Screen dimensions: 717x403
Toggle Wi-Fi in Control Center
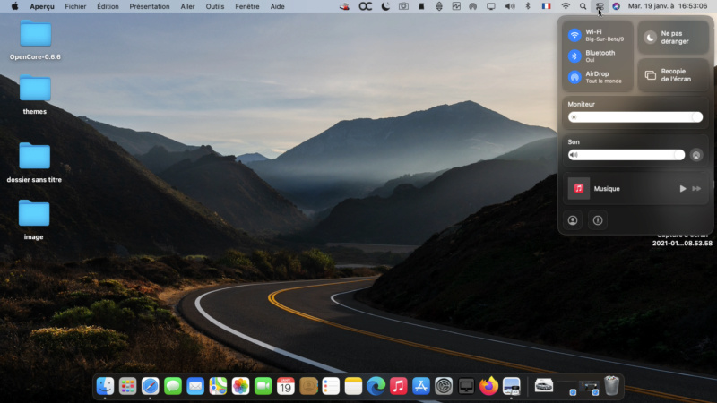pos(574,35)
